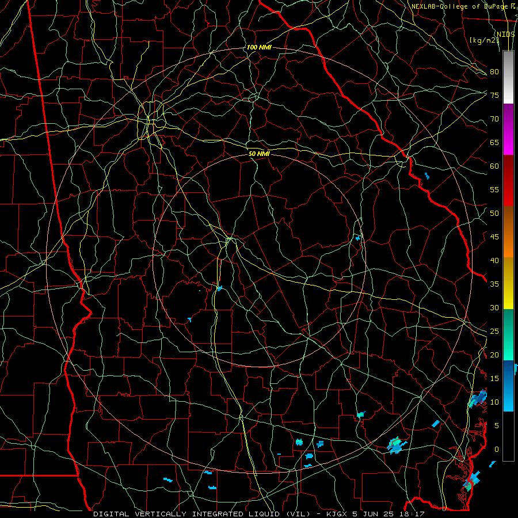This screenshot has width=518, height=518.
Task: Click the 40 value on the color scale
Action: 494,260
